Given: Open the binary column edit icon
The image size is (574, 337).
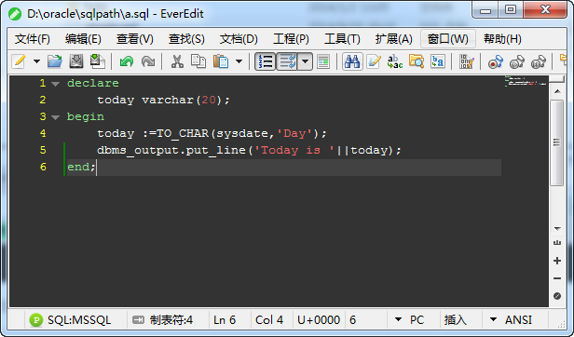Looking at the screenshot, I should 467,61.
